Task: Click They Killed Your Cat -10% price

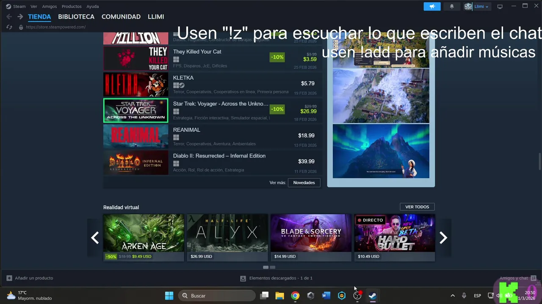Action: [277, 57]
